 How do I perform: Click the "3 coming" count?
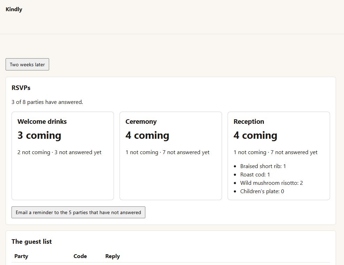pyautogui.click(x=39, y=135)
